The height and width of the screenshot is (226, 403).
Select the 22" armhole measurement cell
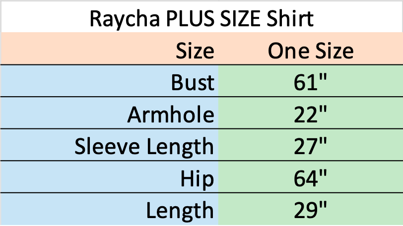[311, 114]
